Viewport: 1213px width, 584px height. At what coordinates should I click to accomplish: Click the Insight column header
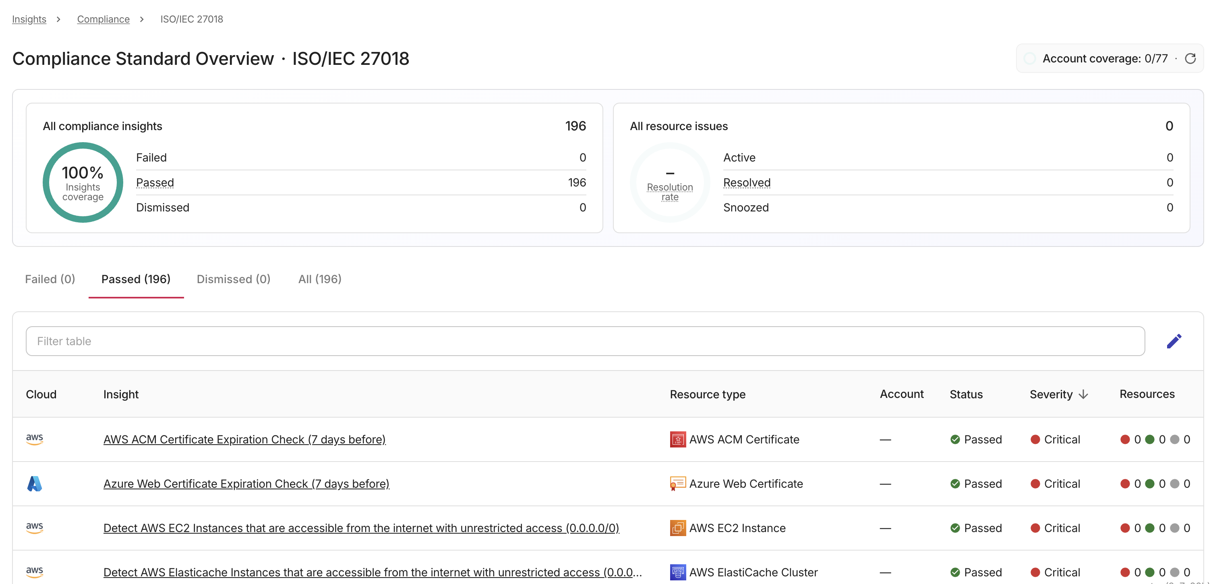click(121, 394)
